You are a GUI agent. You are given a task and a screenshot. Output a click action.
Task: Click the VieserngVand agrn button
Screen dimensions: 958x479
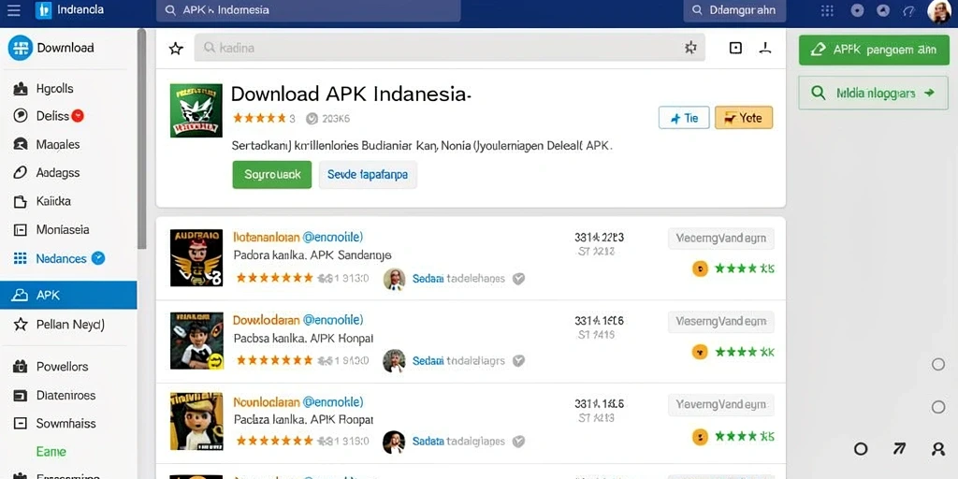click(x=721, y=239)
